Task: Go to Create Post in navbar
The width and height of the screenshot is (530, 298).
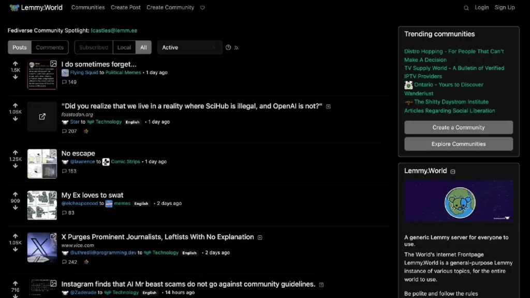Action: pos(125,8)
